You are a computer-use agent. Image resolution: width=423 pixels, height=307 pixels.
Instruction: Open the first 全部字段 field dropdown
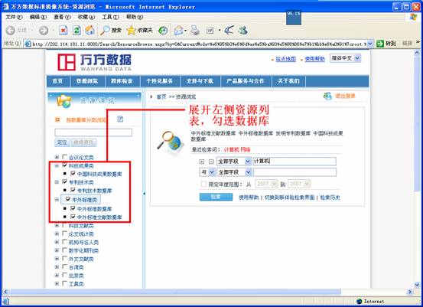(x=234, y=162)
